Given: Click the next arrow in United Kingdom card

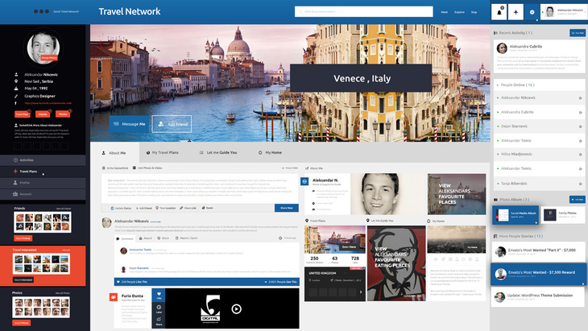Looking at the screenshot, I should click(361, 292).
